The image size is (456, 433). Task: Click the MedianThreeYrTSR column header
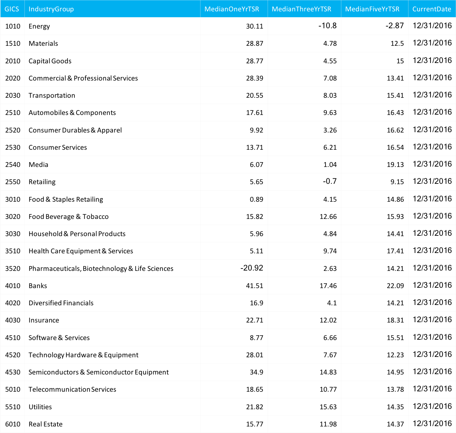click(301, 9)
